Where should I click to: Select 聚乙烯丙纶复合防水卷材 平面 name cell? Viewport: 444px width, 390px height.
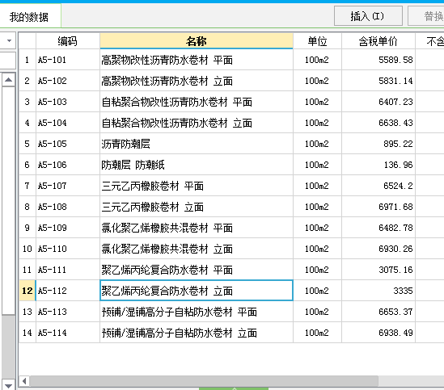[197, 270]
